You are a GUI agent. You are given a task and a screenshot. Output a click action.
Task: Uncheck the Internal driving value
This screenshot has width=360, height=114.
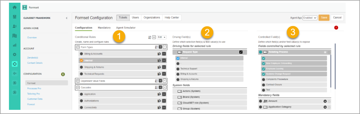coord(177,58)
